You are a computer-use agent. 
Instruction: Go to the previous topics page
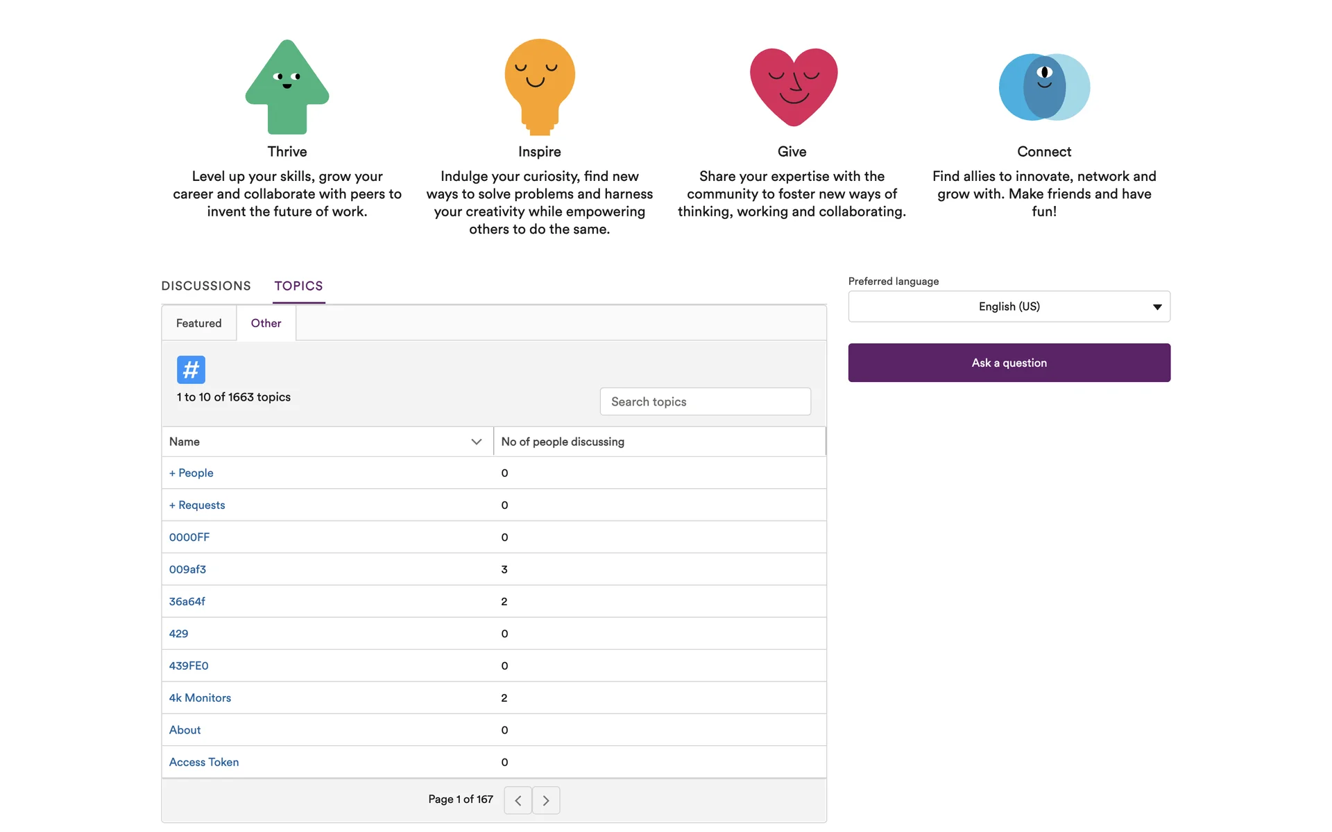[518, 800]
